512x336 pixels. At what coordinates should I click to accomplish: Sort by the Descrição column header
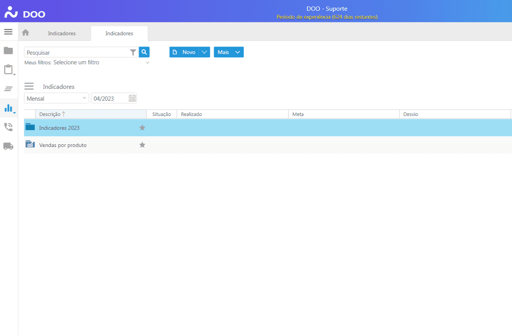[x=50, y=114]
